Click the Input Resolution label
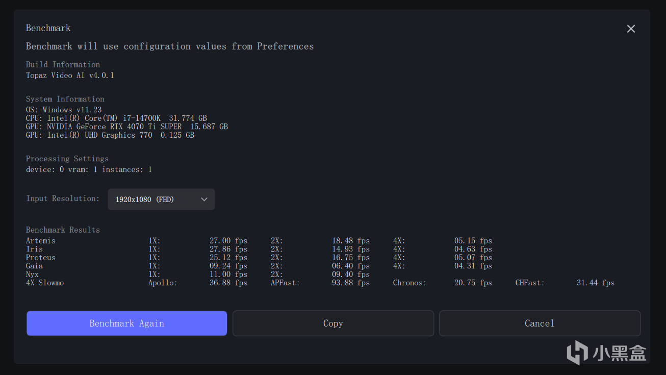This screenshot has height=375, width=666. pyautogui.click(x=63, y=198)
